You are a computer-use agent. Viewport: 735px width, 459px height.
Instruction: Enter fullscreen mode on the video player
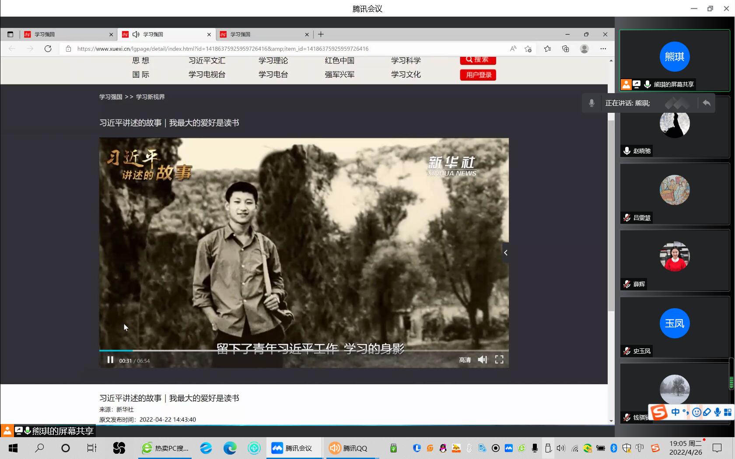click(499, 360)
